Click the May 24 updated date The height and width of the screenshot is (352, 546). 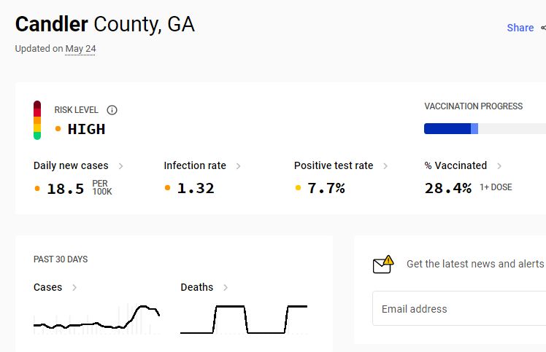(x=80, y=49)
